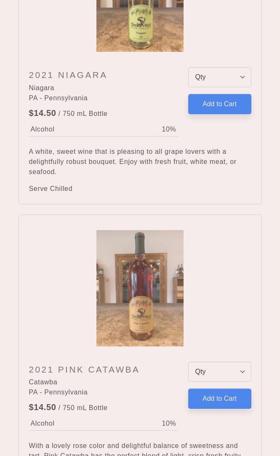The width and height of the screenshot is (280, 456).
Task: Click the Pink Catawba bottle photo
Action: (140, 288)
